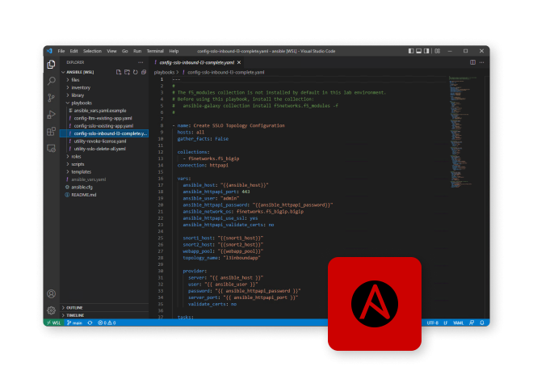The width and height of the screenshot is (533, 388).
Task: Synchronize changes from the status bar
Action: click(90, 323)
